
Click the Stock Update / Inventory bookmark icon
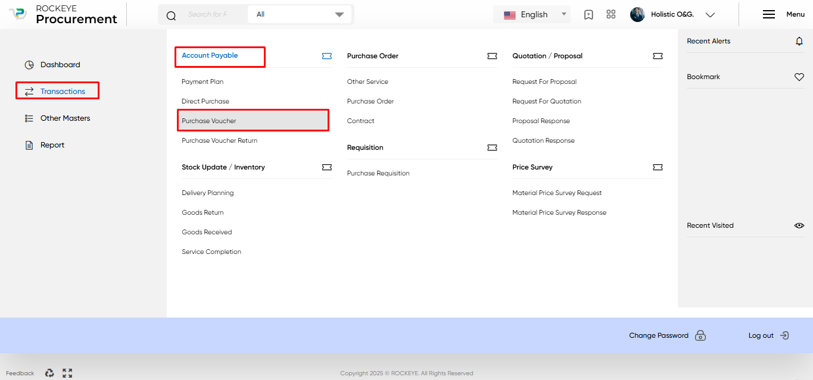click(x=327, y=167)
